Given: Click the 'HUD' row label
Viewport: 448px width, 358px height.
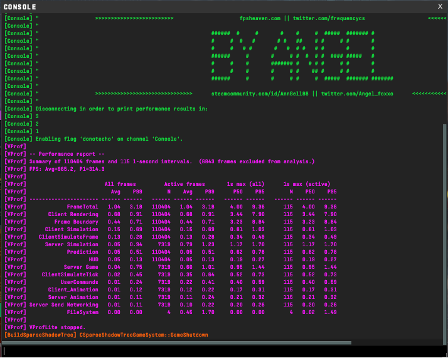Looking at the screenshot, I should (x=93, y=259).
